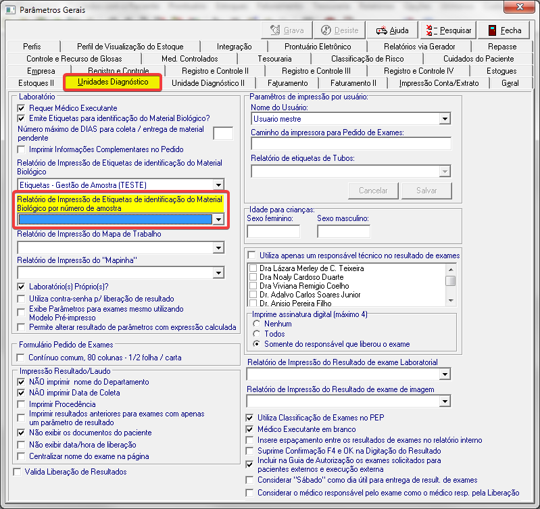Viewport: 540px width, 509px height.
Task: Uncheck Requer Médico Executante
Action: (x=22, y=108)
